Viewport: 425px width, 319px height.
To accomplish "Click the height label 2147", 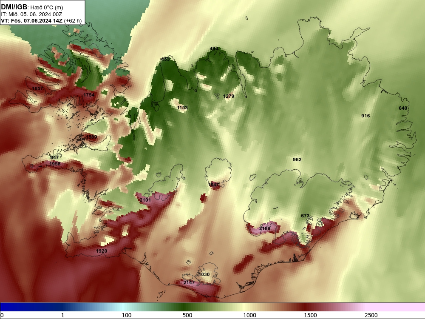I will click(189, 282).
